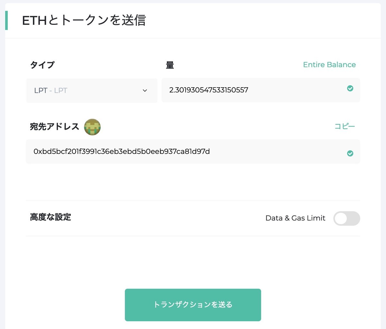Click the pixelated identicon representing the destination wallet

[x=92, y=127]
